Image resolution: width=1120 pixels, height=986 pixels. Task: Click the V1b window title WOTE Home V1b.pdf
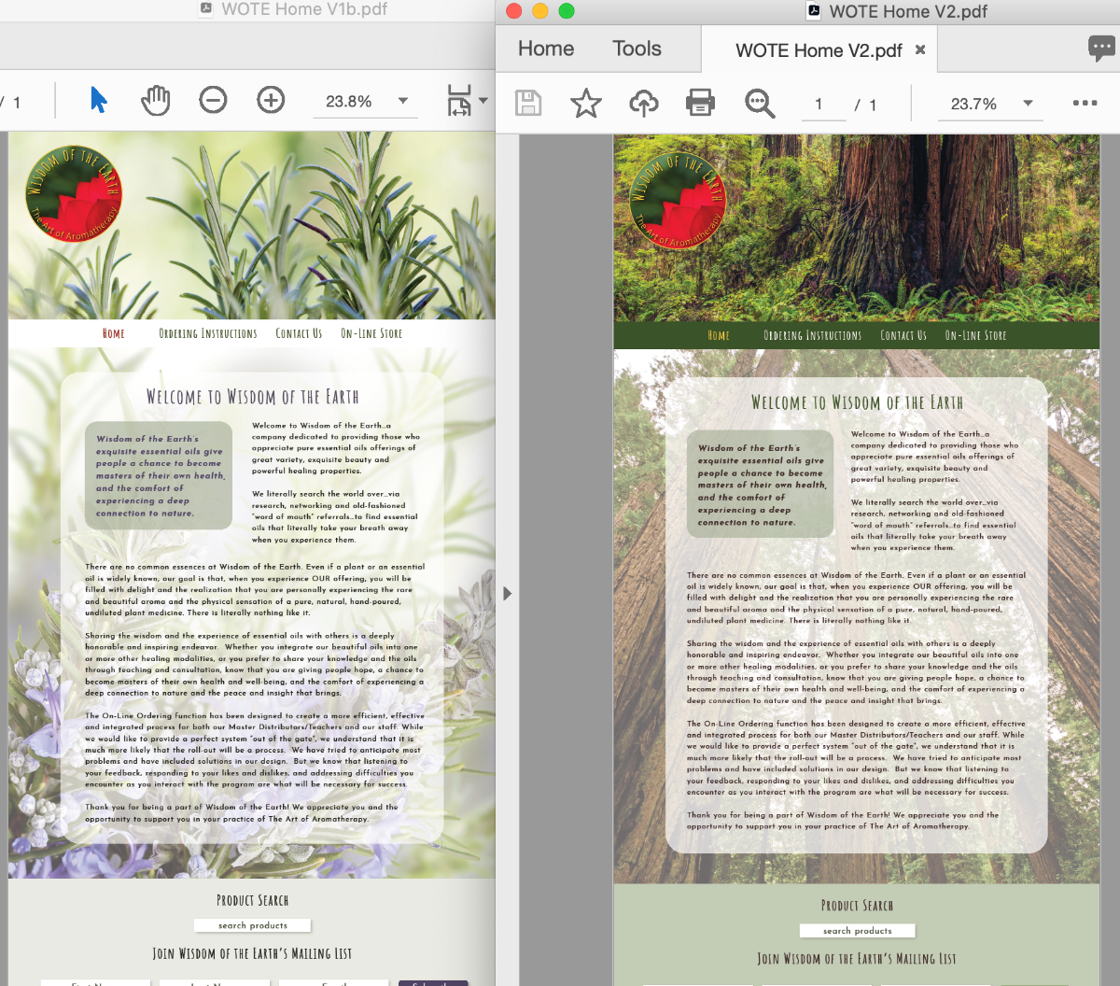tap(304, 9)
